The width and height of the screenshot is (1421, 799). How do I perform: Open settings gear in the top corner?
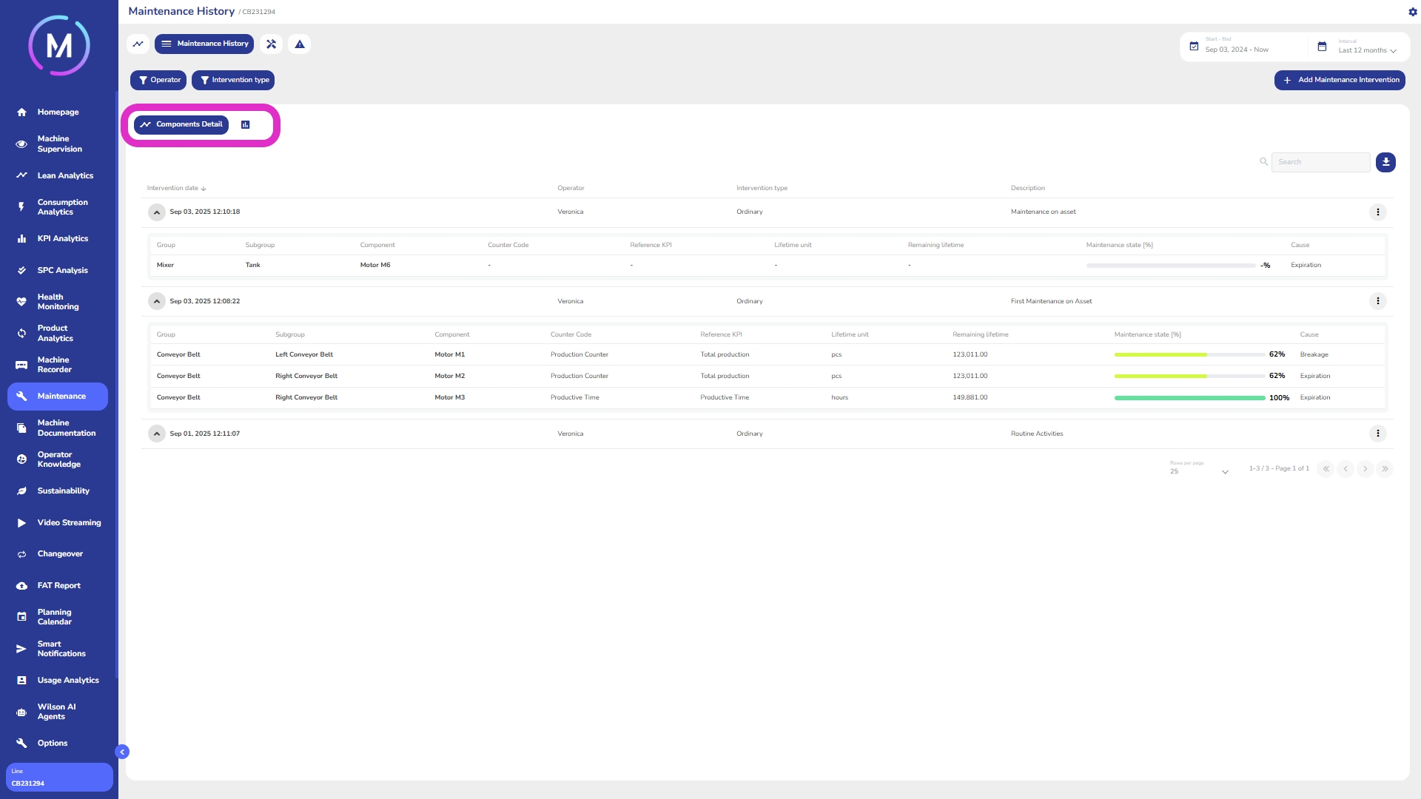pos(1413,12)
